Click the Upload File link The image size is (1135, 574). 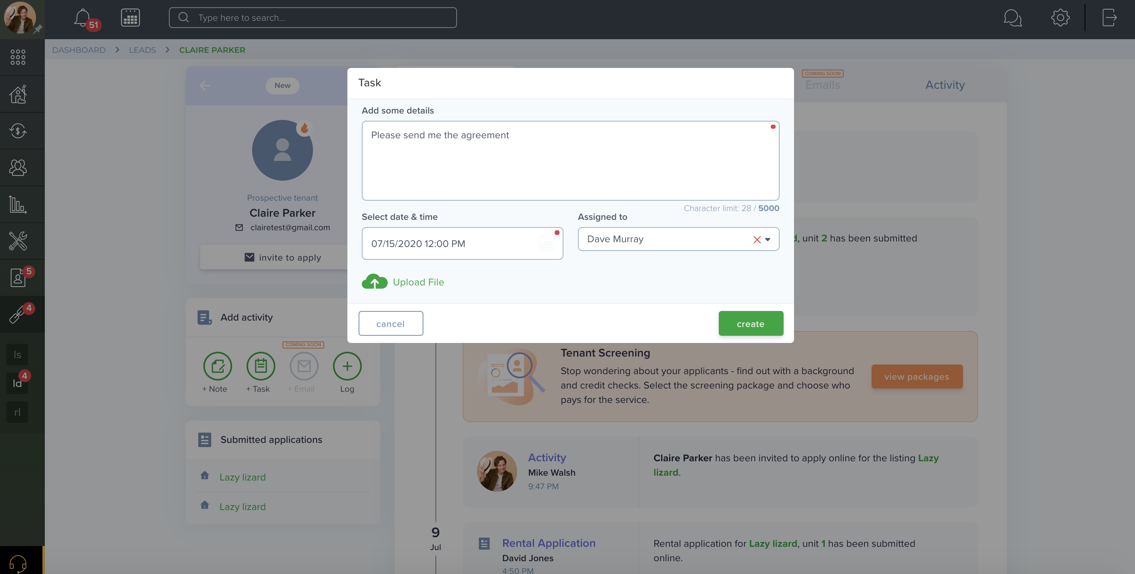418,282
